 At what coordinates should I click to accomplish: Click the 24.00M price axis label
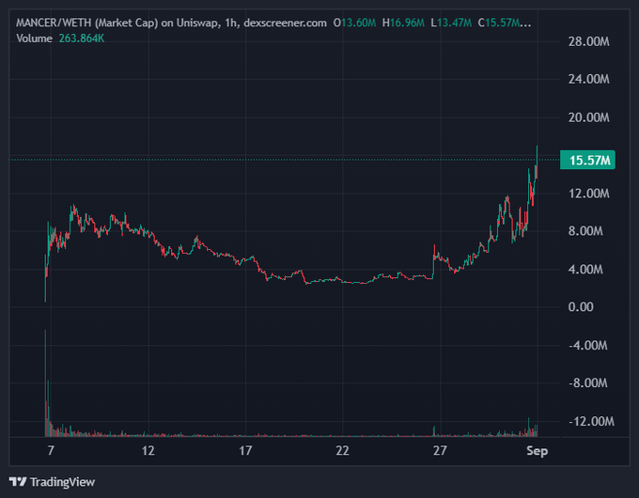click(x=589, y=79)
